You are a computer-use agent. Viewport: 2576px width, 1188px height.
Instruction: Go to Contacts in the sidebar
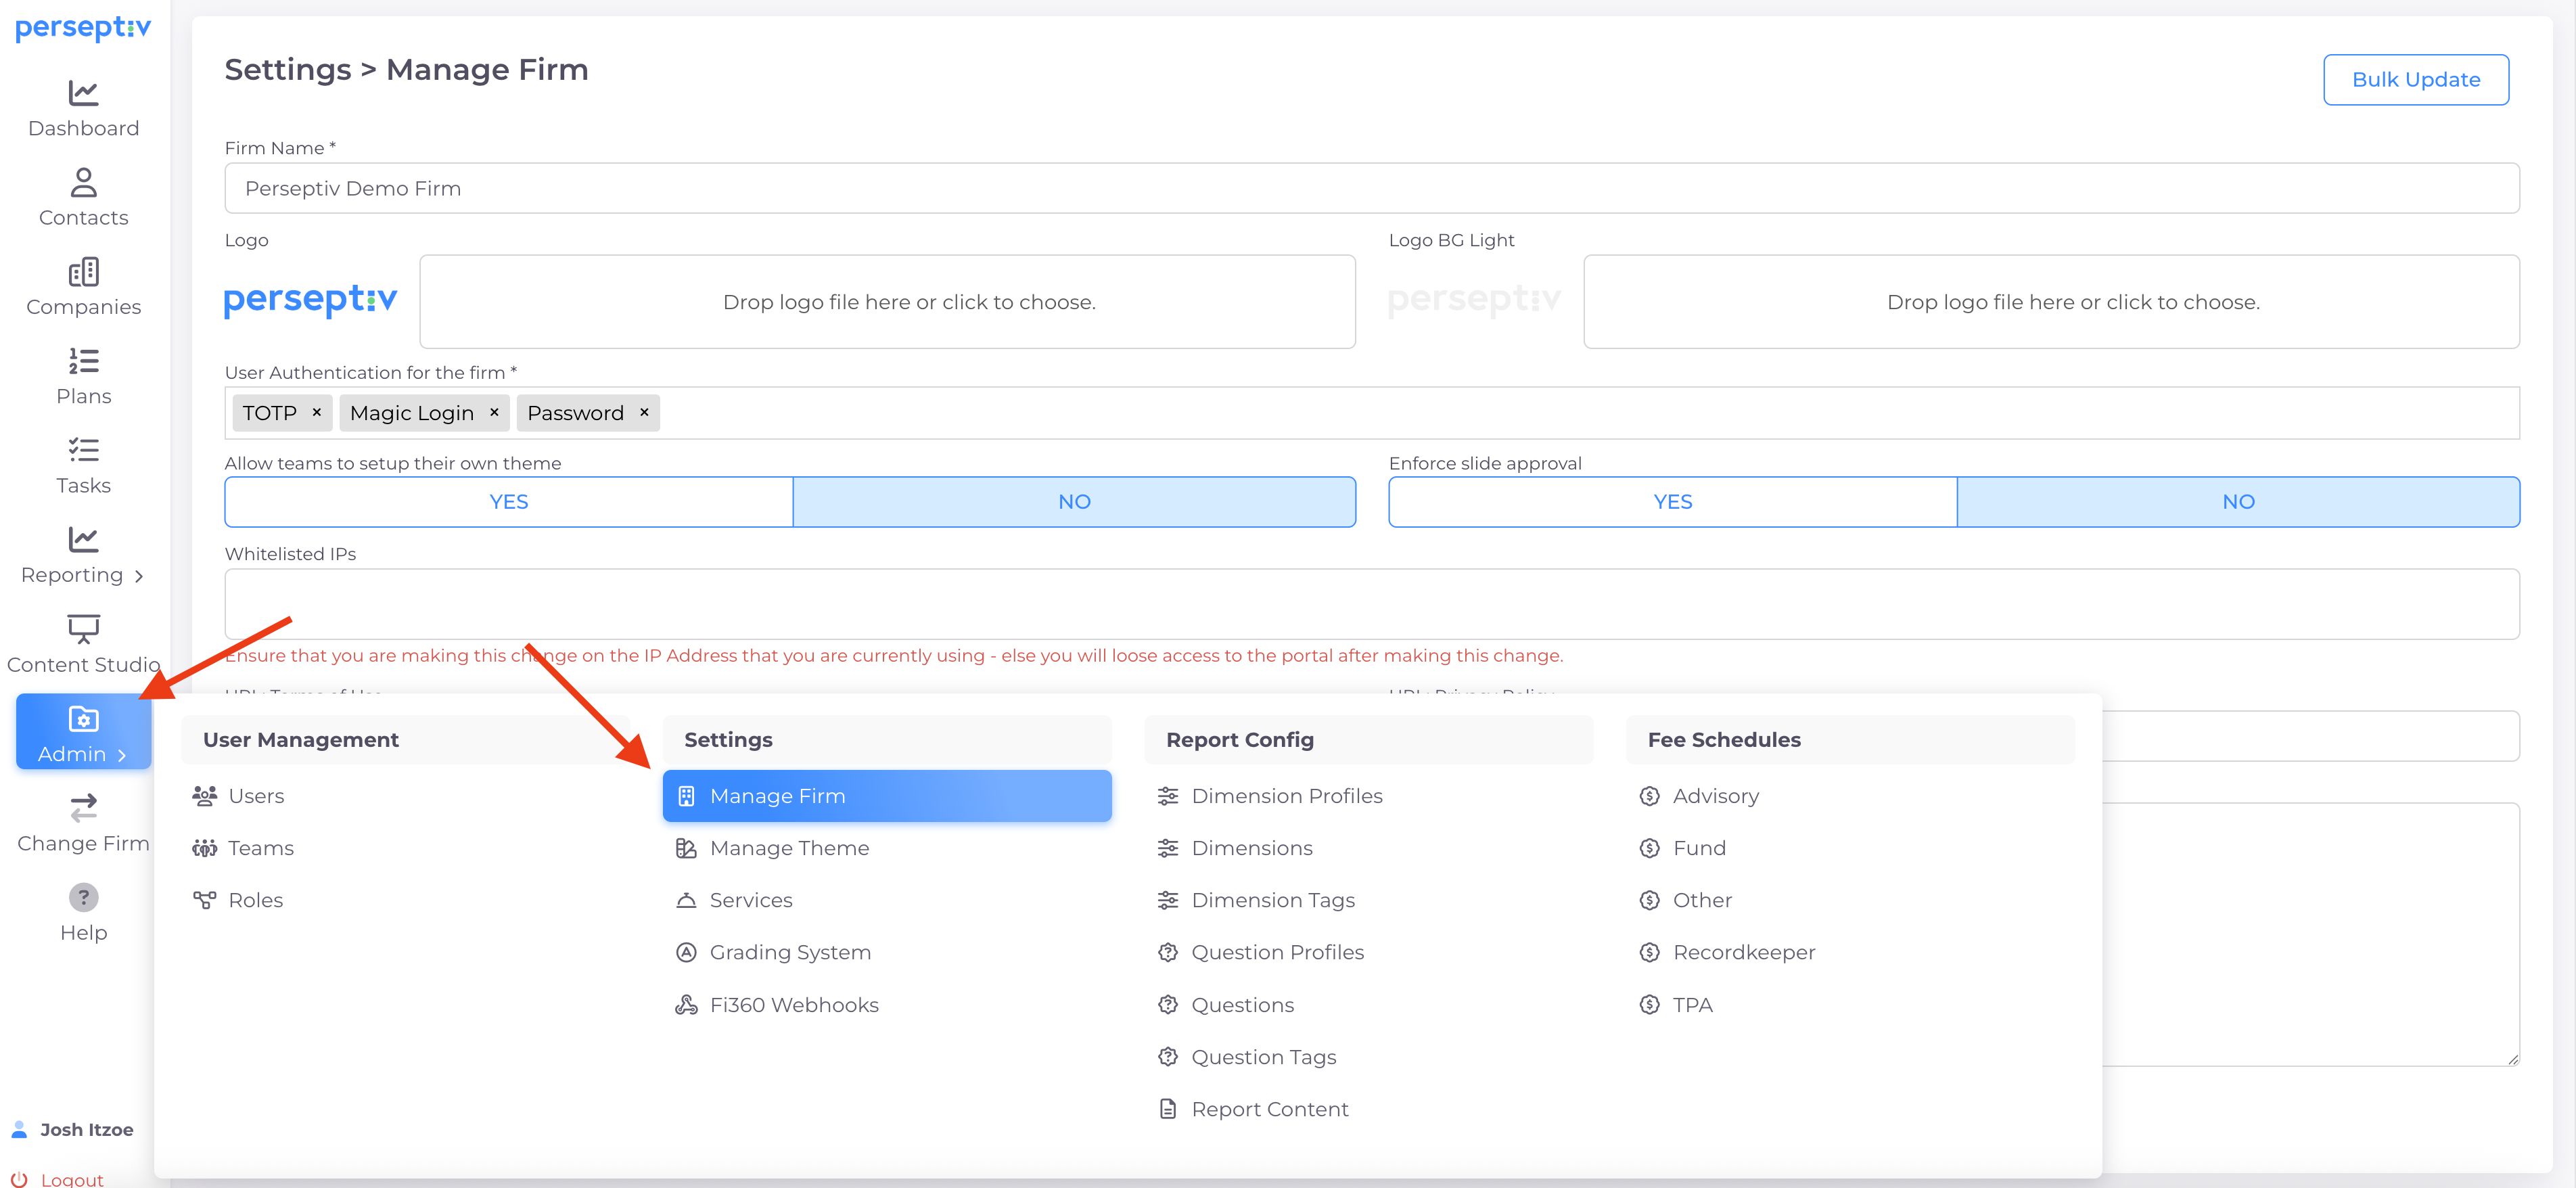[x=83, y=182]
